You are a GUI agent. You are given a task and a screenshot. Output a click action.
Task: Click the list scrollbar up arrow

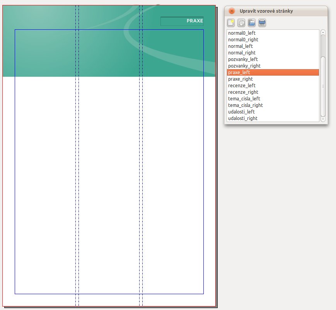(323, 32)
